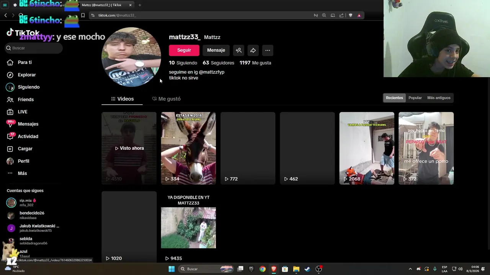Open the taskbar volume control
This screenshot has width=490, height=275.
point(461,269)
